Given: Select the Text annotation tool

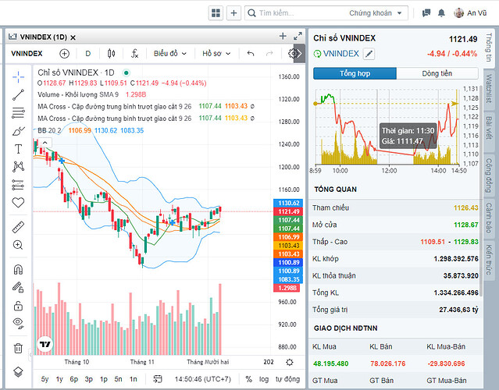Looking at the screenshot, I should coord(19,148).
